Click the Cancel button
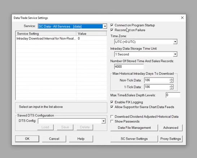The height and width of the screenshot is (158, 197). tap(54, 139)
